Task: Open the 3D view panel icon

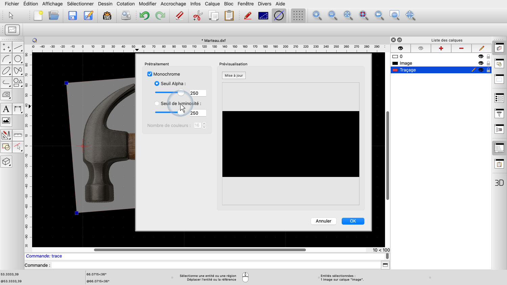Action: pos(499,183)
